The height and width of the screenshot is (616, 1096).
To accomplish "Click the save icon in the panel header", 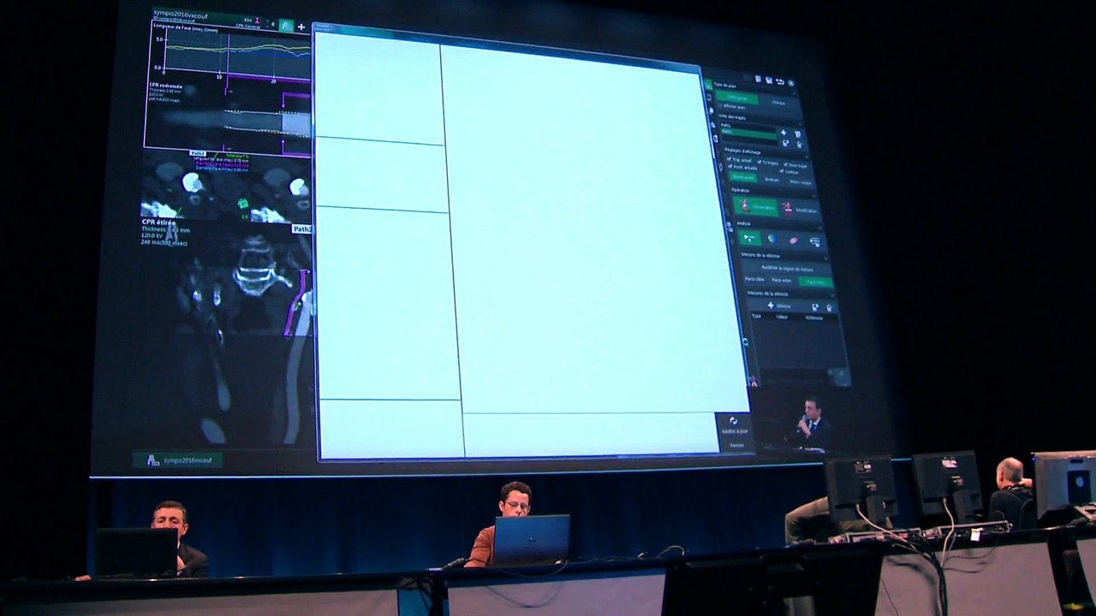I will (x=769, y=80).
